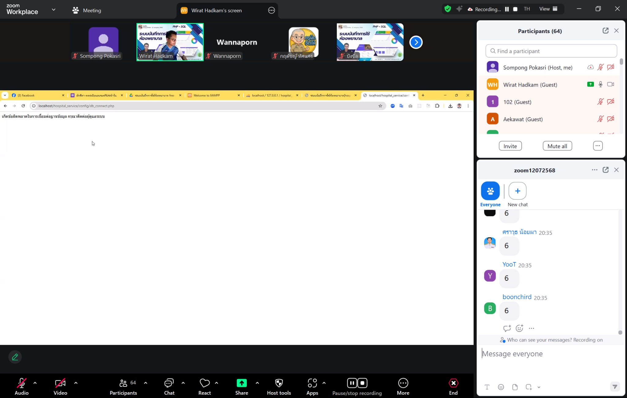Image resolution: width=627 pixels, height=398 pixels.
Task: Open the React heart icon
Action: click(205, 383)
